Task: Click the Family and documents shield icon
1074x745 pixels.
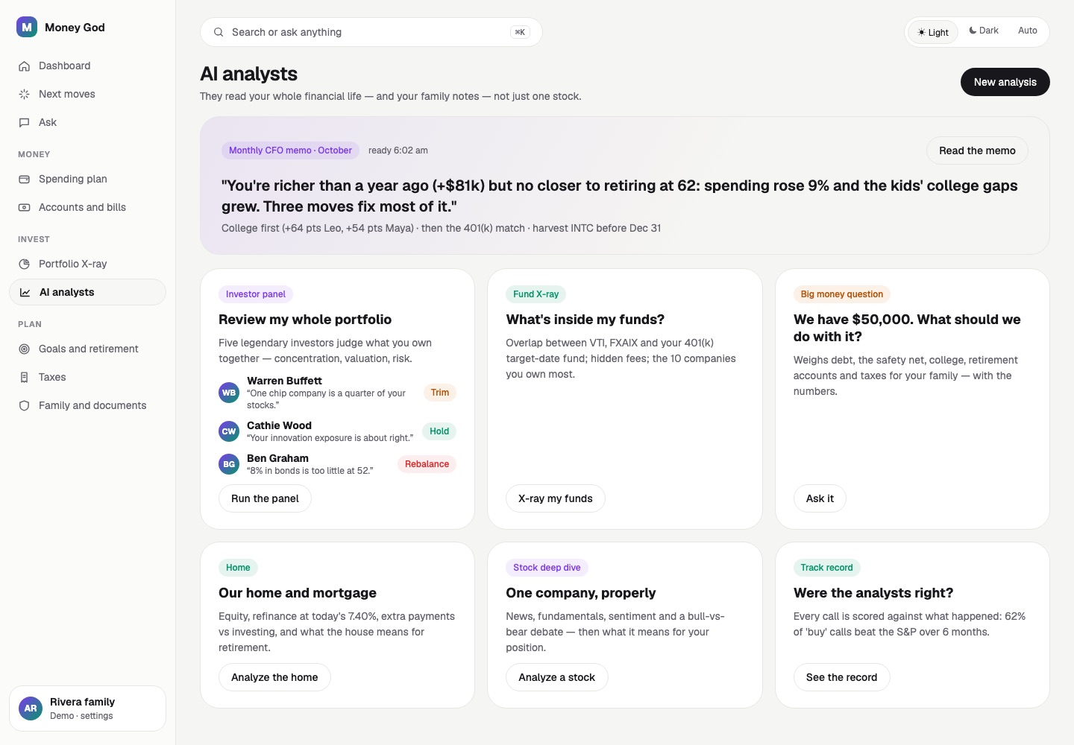Action: click(x=24, y=406)
